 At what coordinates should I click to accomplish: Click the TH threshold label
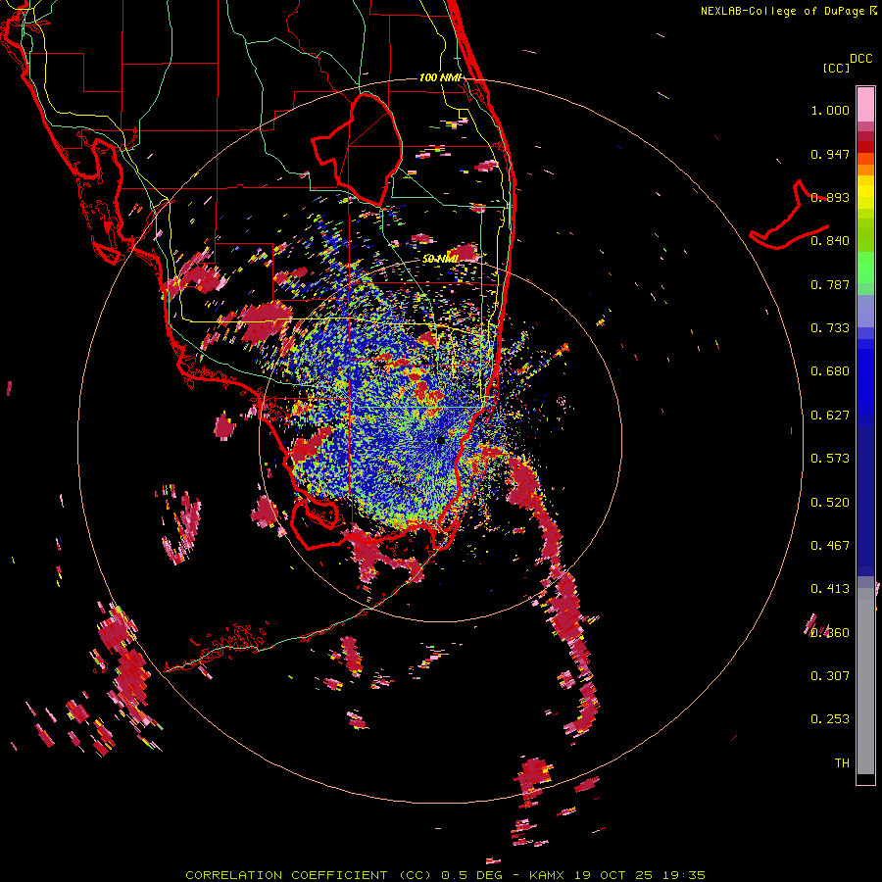tap(842, 763)
